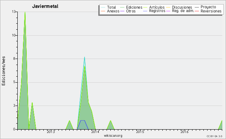Click the red Reversiones line swatch in legend
The height and width of the screenshot is (139, 226).
(x=197, y=11)
